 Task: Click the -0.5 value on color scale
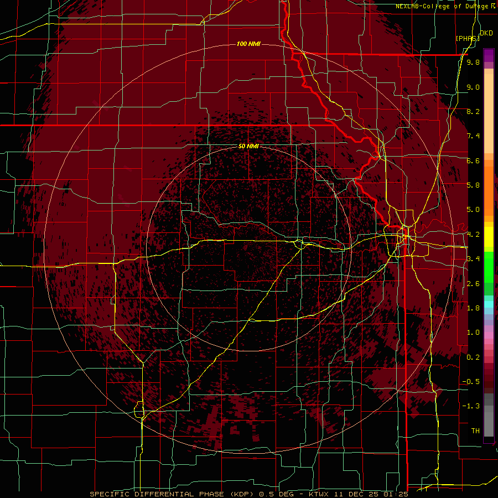tap(471, 382)
